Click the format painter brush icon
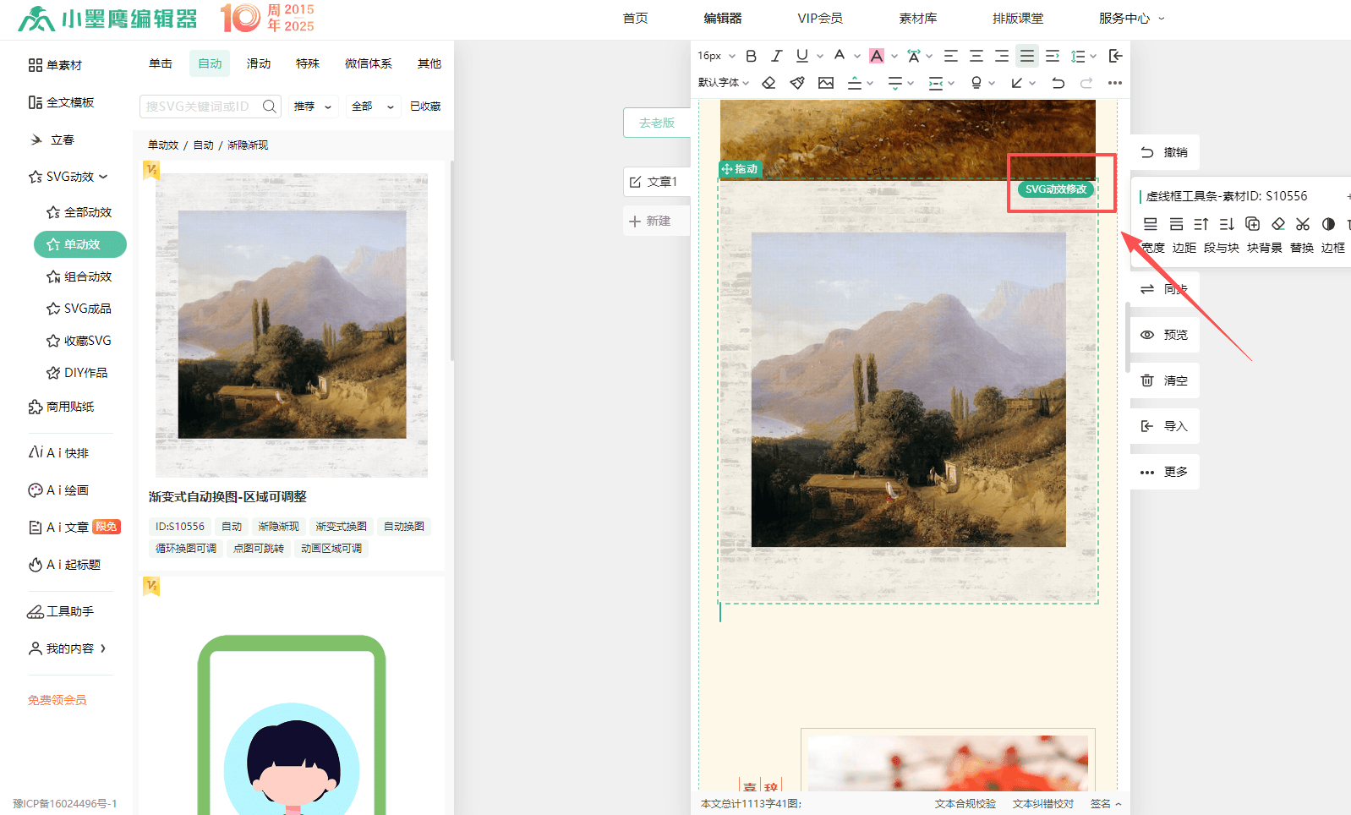1351x815 pixels. 796,83
